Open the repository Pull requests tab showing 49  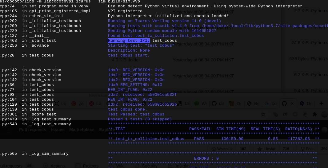tap(16, 166)
